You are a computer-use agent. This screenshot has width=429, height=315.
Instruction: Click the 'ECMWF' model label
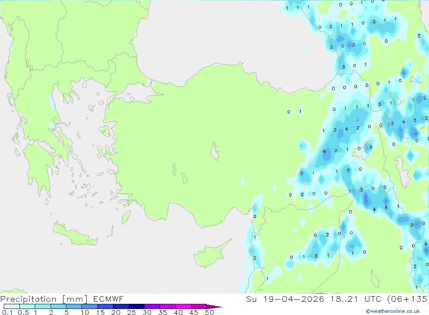point(109,299)
